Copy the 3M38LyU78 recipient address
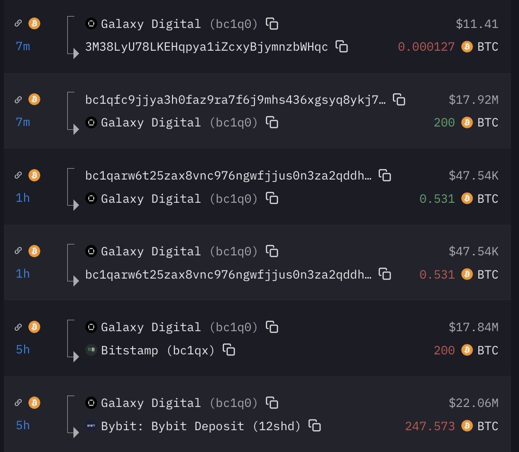519x452 pixels. click(x=342, y=46)
